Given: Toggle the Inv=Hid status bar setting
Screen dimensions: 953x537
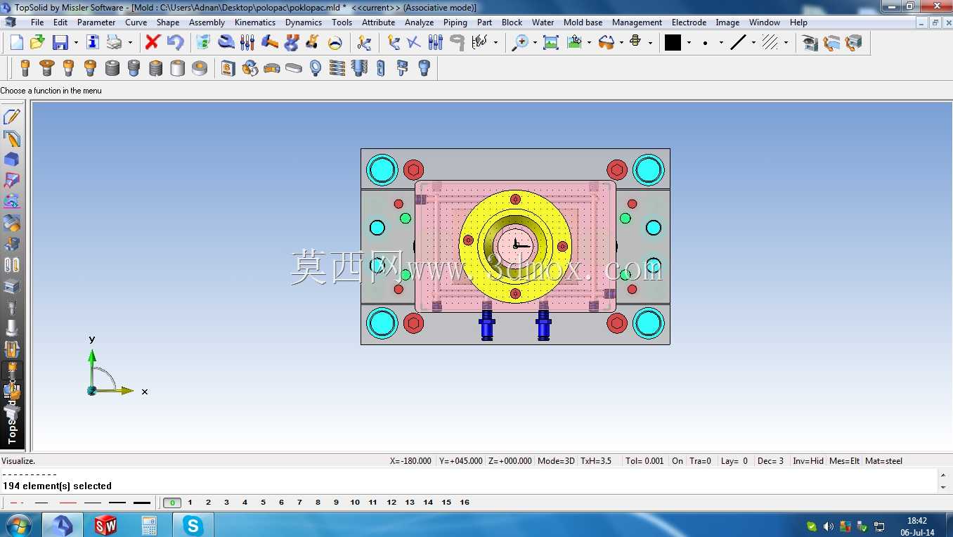Looking at the screenshot, I should click(808, 461).
